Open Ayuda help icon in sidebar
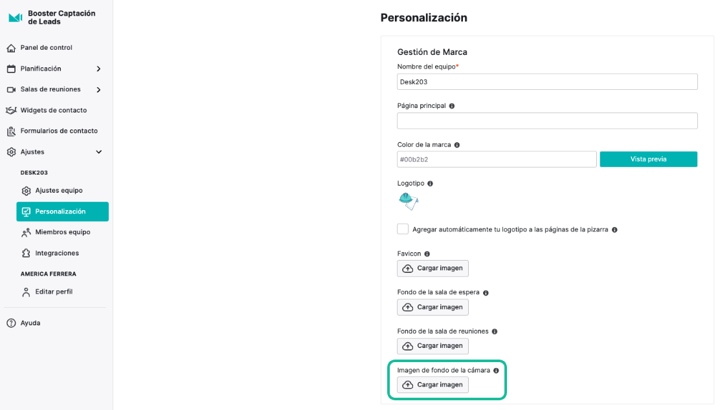720x410 pixels. point(12,323)
